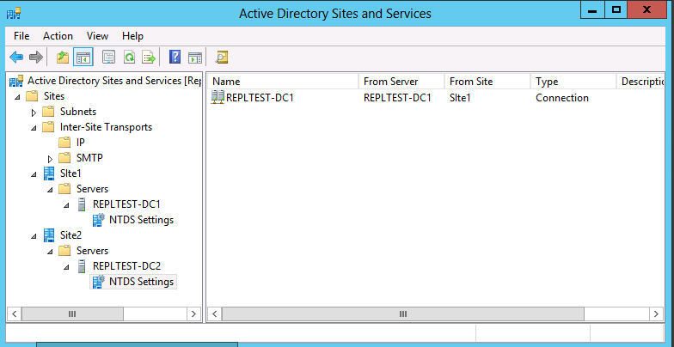Click the Active Directory root node icon
674x347 pixels.
[17, 81]
